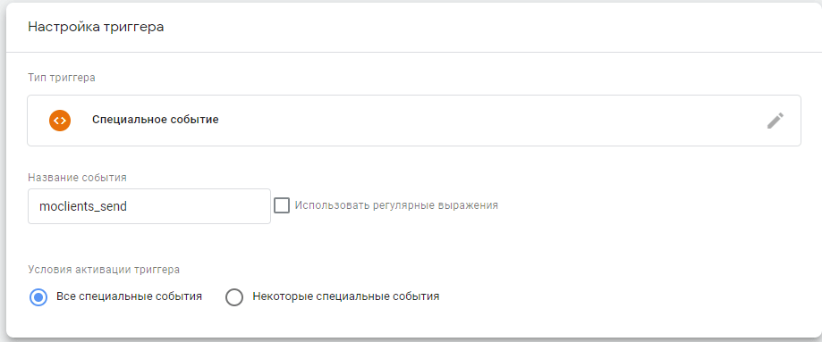Click the pencil edit icon for trigger type
The image size is (822, 342).
[x=775, y=121]
